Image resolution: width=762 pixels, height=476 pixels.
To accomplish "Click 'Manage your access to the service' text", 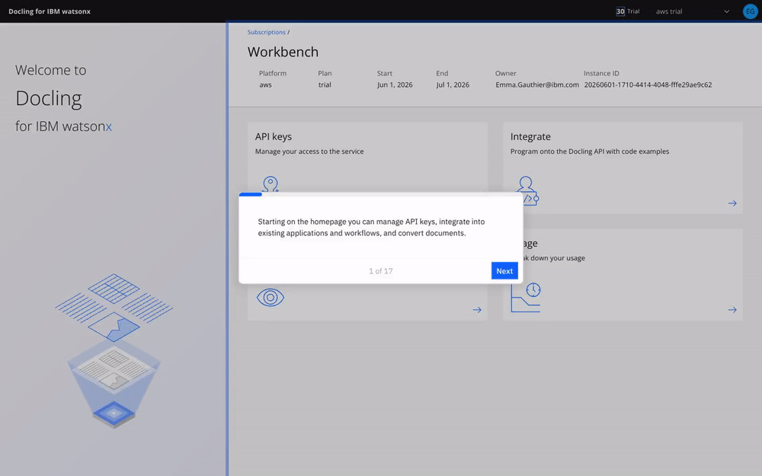I will pyautogui.click(x=309, y=152).
